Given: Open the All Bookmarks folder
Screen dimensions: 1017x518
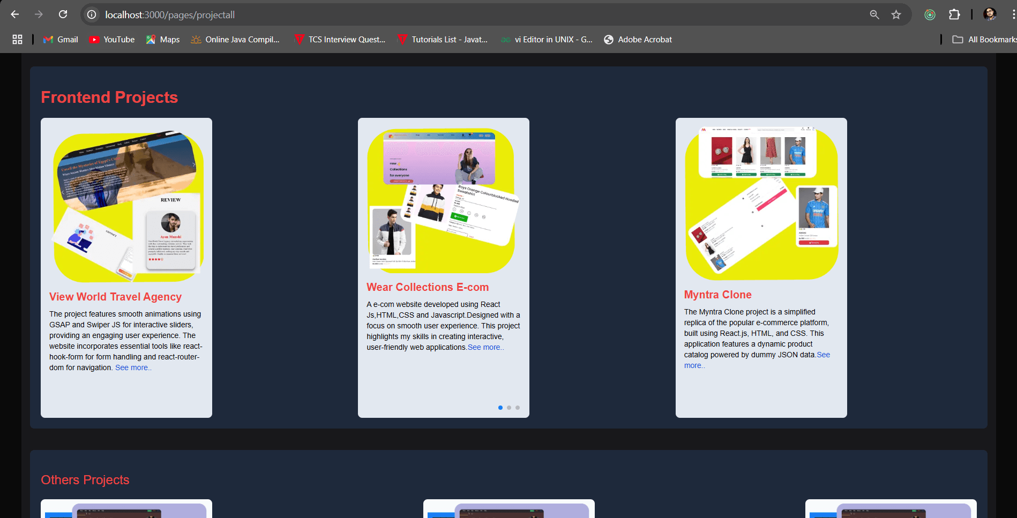Looking at the screenshot, I should pyautogui.click(x=984, y=39).
